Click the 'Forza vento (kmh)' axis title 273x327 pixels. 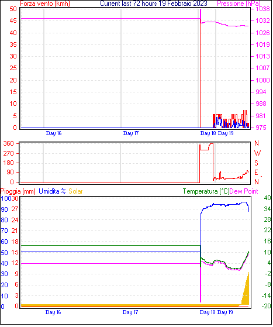pos(45,4)
